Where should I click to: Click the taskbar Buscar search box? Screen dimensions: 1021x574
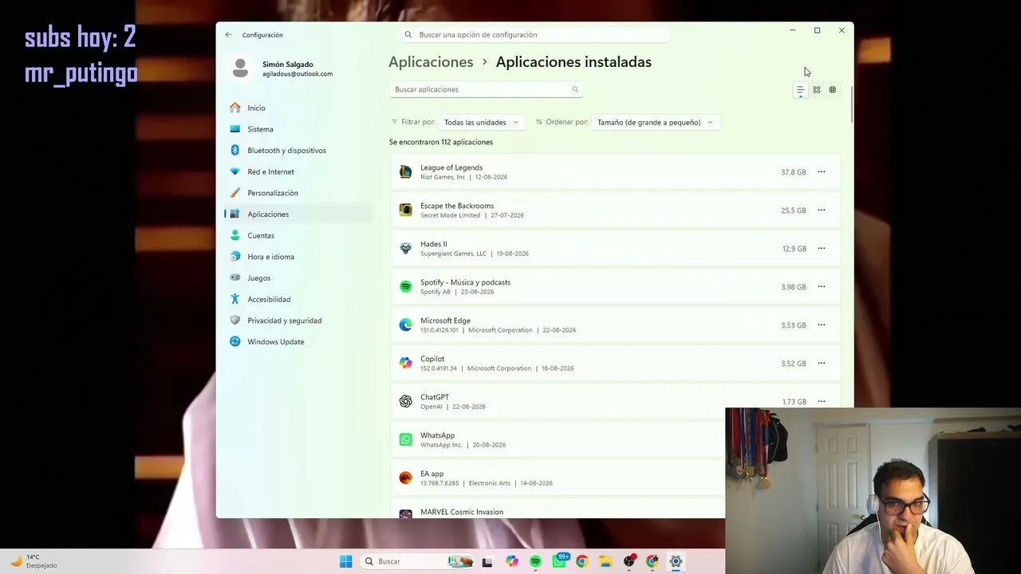(418, 561)
